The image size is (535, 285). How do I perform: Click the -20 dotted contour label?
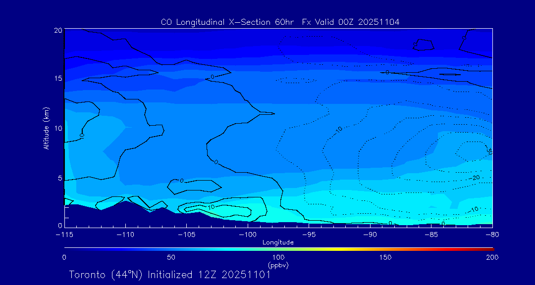click(475, 178)
